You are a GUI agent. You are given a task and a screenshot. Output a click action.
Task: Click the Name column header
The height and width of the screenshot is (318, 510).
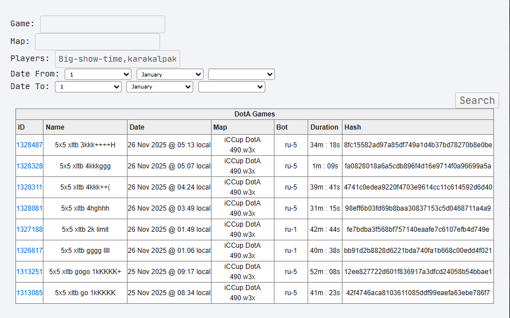(85, 127)
